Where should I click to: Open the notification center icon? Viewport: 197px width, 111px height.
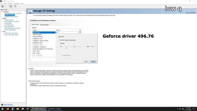pos(194,109)
